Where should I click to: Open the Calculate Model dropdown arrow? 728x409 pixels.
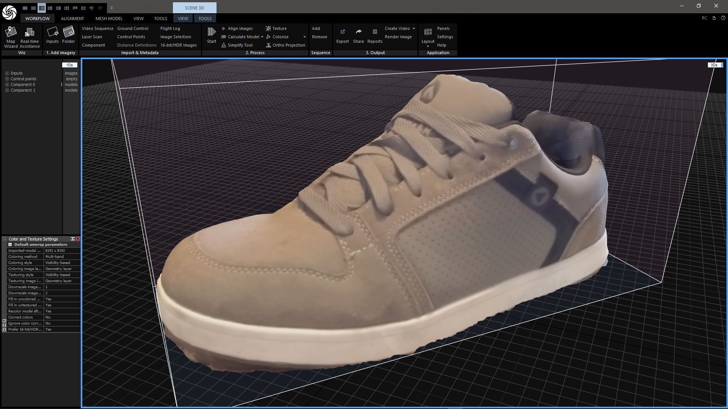pyautogui.click(x=262, y=37)
